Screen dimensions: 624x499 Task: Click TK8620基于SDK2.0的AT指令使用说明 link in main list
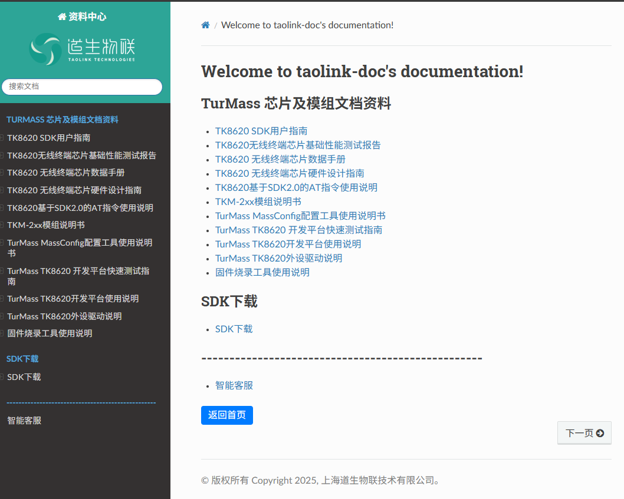point(296,187)
